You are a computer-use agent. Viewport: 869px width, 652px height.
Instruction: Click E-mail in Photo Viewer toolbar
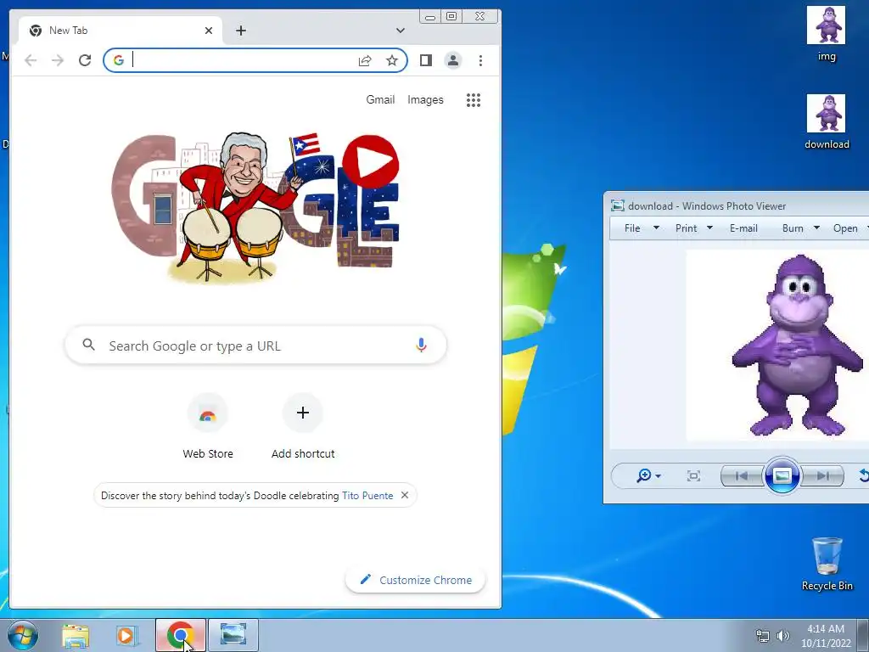743,228
